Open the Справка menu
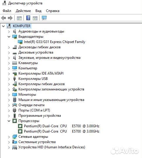 [x=53, y=11]
